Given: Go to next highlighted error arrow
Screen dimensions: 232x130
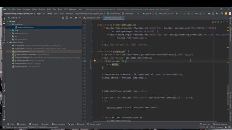Looking at the screenshot, I should (227, 22).
